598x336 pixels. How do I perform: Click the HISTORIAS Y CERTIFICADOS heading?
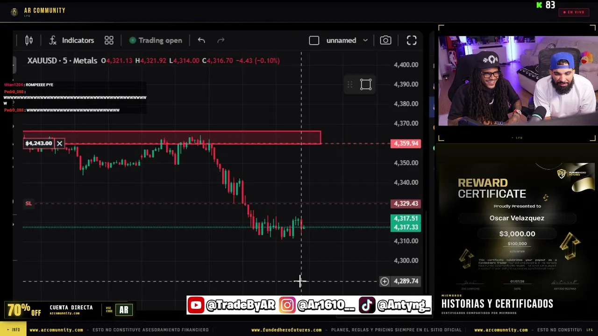(x=497, y=304)
